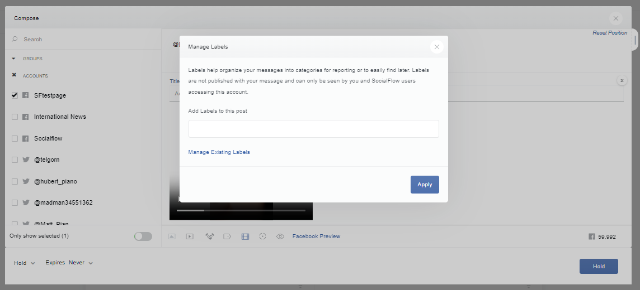This screenshot has height=290, width=640.
Task: Click the video play icon in compose toolbar
Action: coord(190,236)
